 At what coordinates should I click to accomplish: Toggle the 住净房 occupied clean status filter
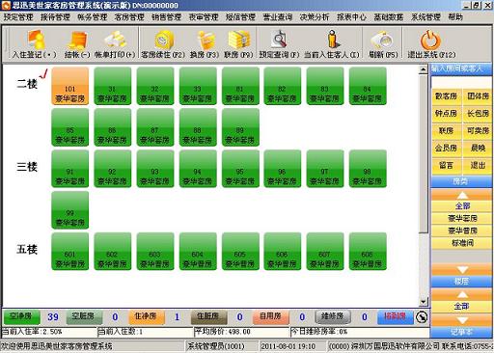click(x=147, y=317)
